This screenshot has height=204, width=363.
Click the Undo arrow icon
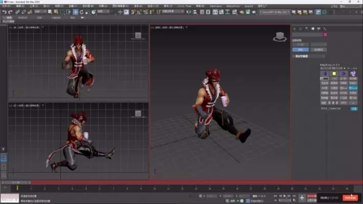pyautogui.click(x=4, y=12)
